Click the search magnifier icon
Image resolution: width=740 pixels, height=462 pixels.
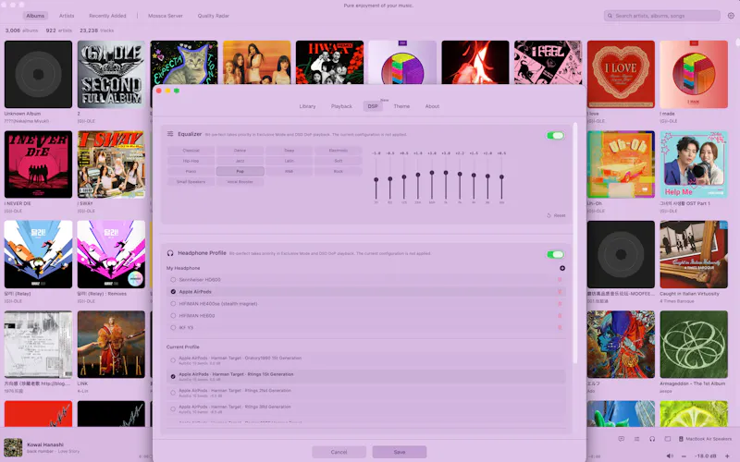pyautogui.click(x=610, y=16)
